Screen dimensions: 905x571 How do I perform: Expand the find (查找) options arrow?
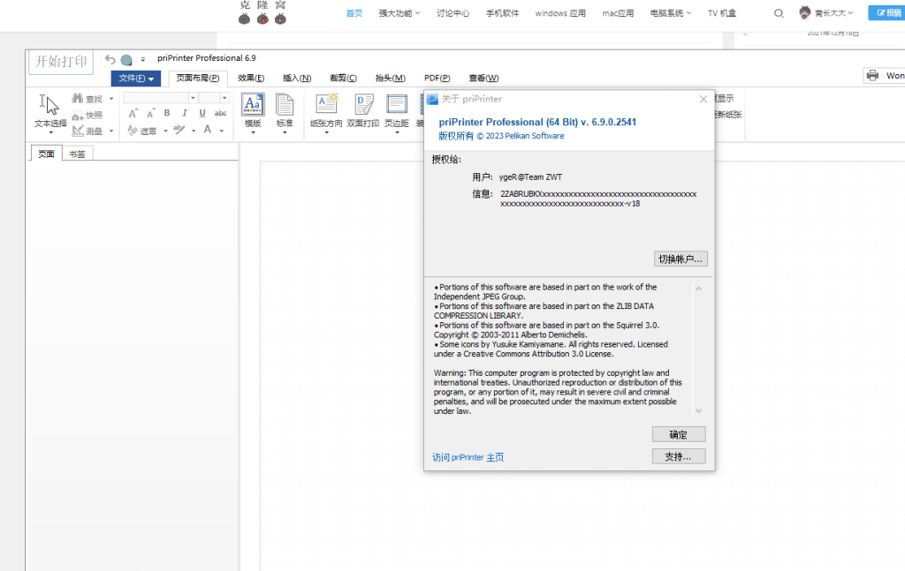(111, 99)
